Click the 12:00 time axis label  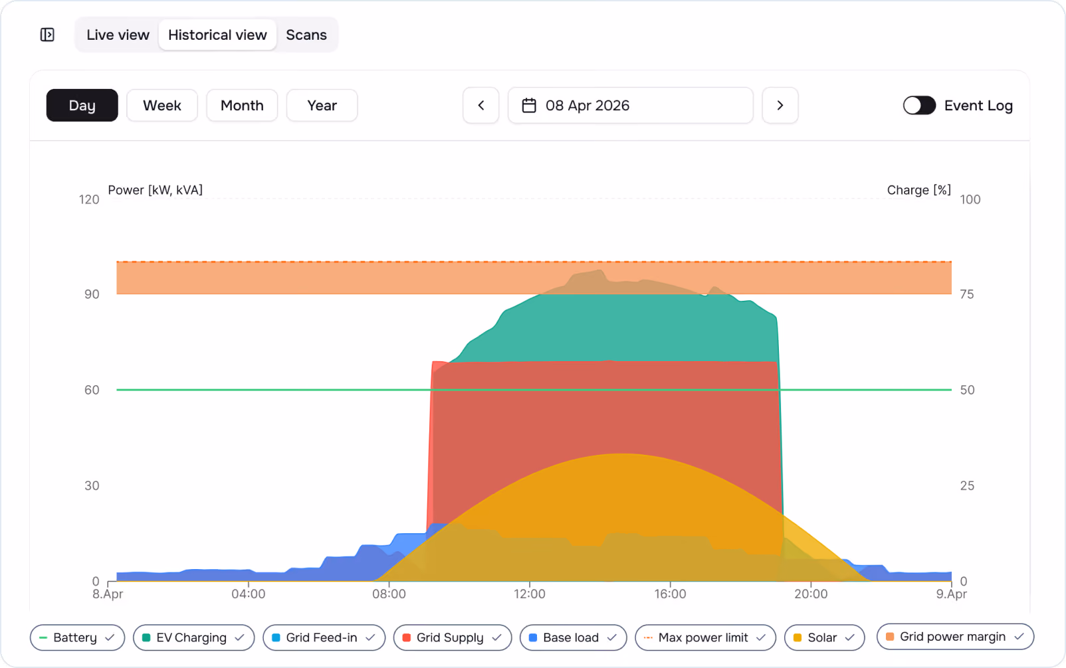click(x=530, y=594)
